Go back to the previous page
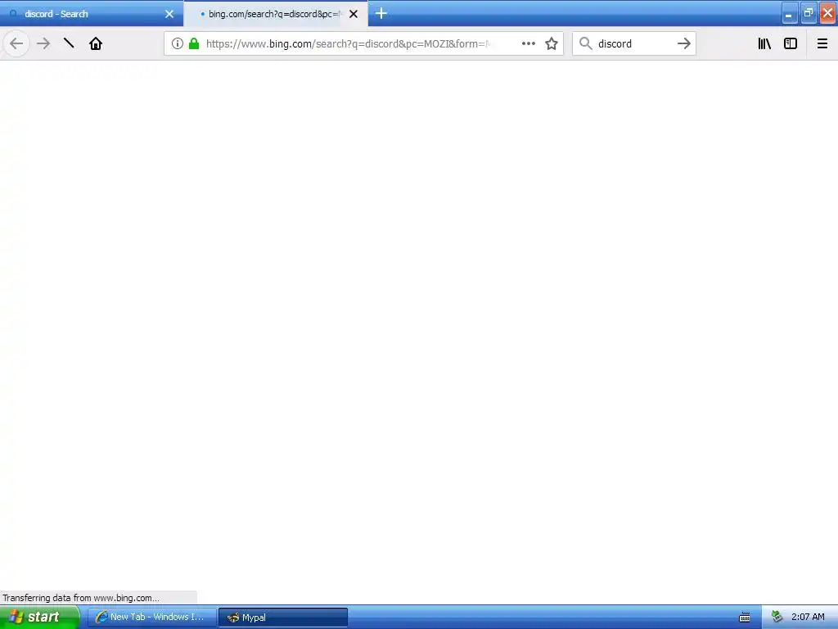Screen dimensions: 838x629 (x=16, y=43)
